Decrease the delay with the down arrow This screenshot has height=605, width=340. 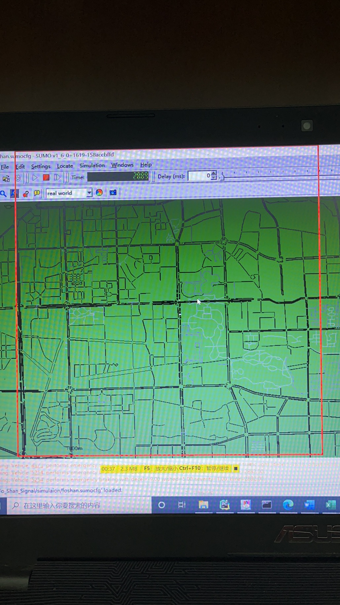pos(214,178)
